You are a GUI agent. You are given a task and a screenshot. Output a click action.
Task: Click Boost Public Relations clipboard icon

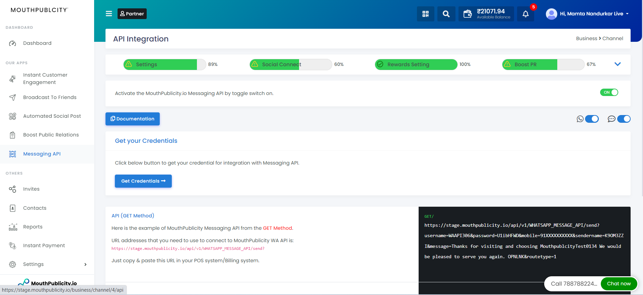[x=12, y=135]
